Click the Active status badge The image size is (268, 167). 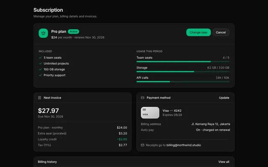coord(73,32)
